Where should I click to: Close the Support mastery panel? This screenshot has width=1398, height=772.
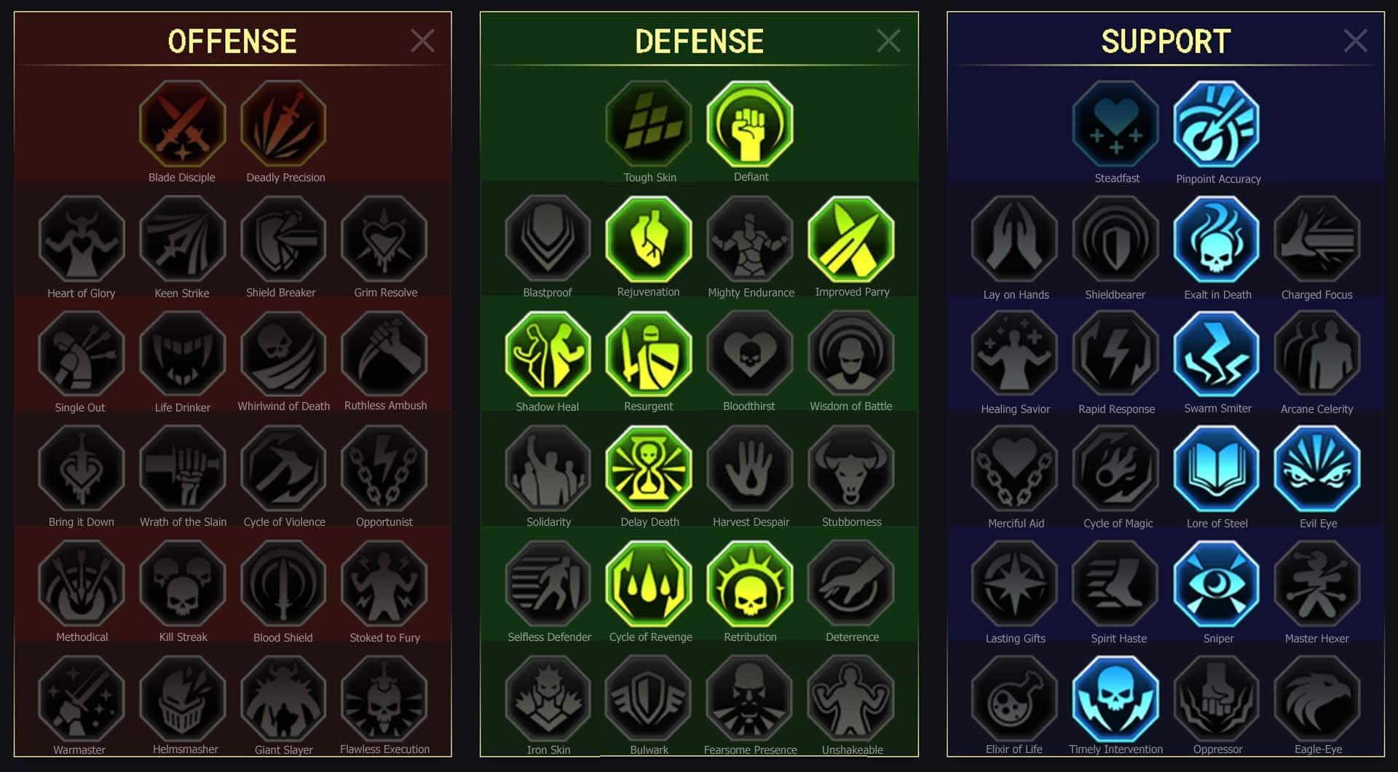(x=1355, y=41)
